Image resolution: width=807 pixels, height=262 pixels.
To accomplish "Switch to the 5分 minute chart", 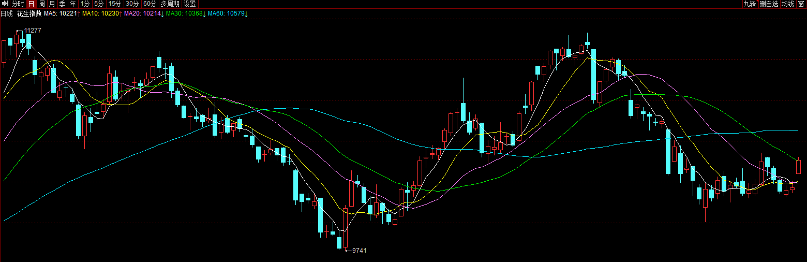I will tap(99, 4).
